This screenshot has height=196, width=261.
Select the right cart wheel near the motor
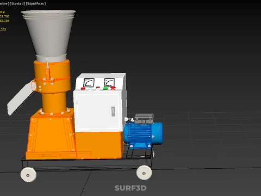144,173
